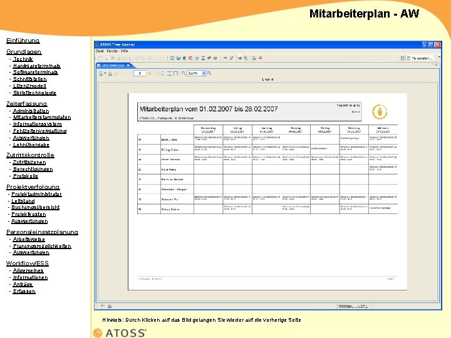Open the Datei menu in ATOSS window
451x338 pixels.
(x=100, y=51)
